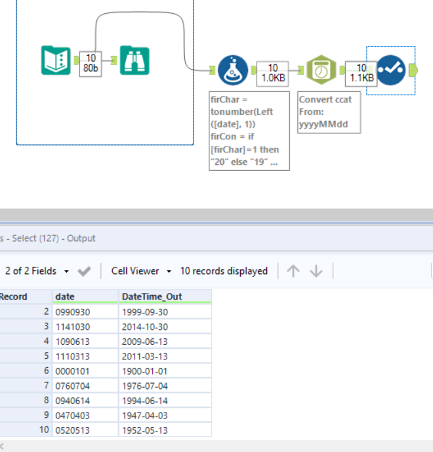The width and height of the screenshot is (433, 452).
Task: Click the 'Convert ccat' DateTime annotation
Action: [x=329, y=112]
